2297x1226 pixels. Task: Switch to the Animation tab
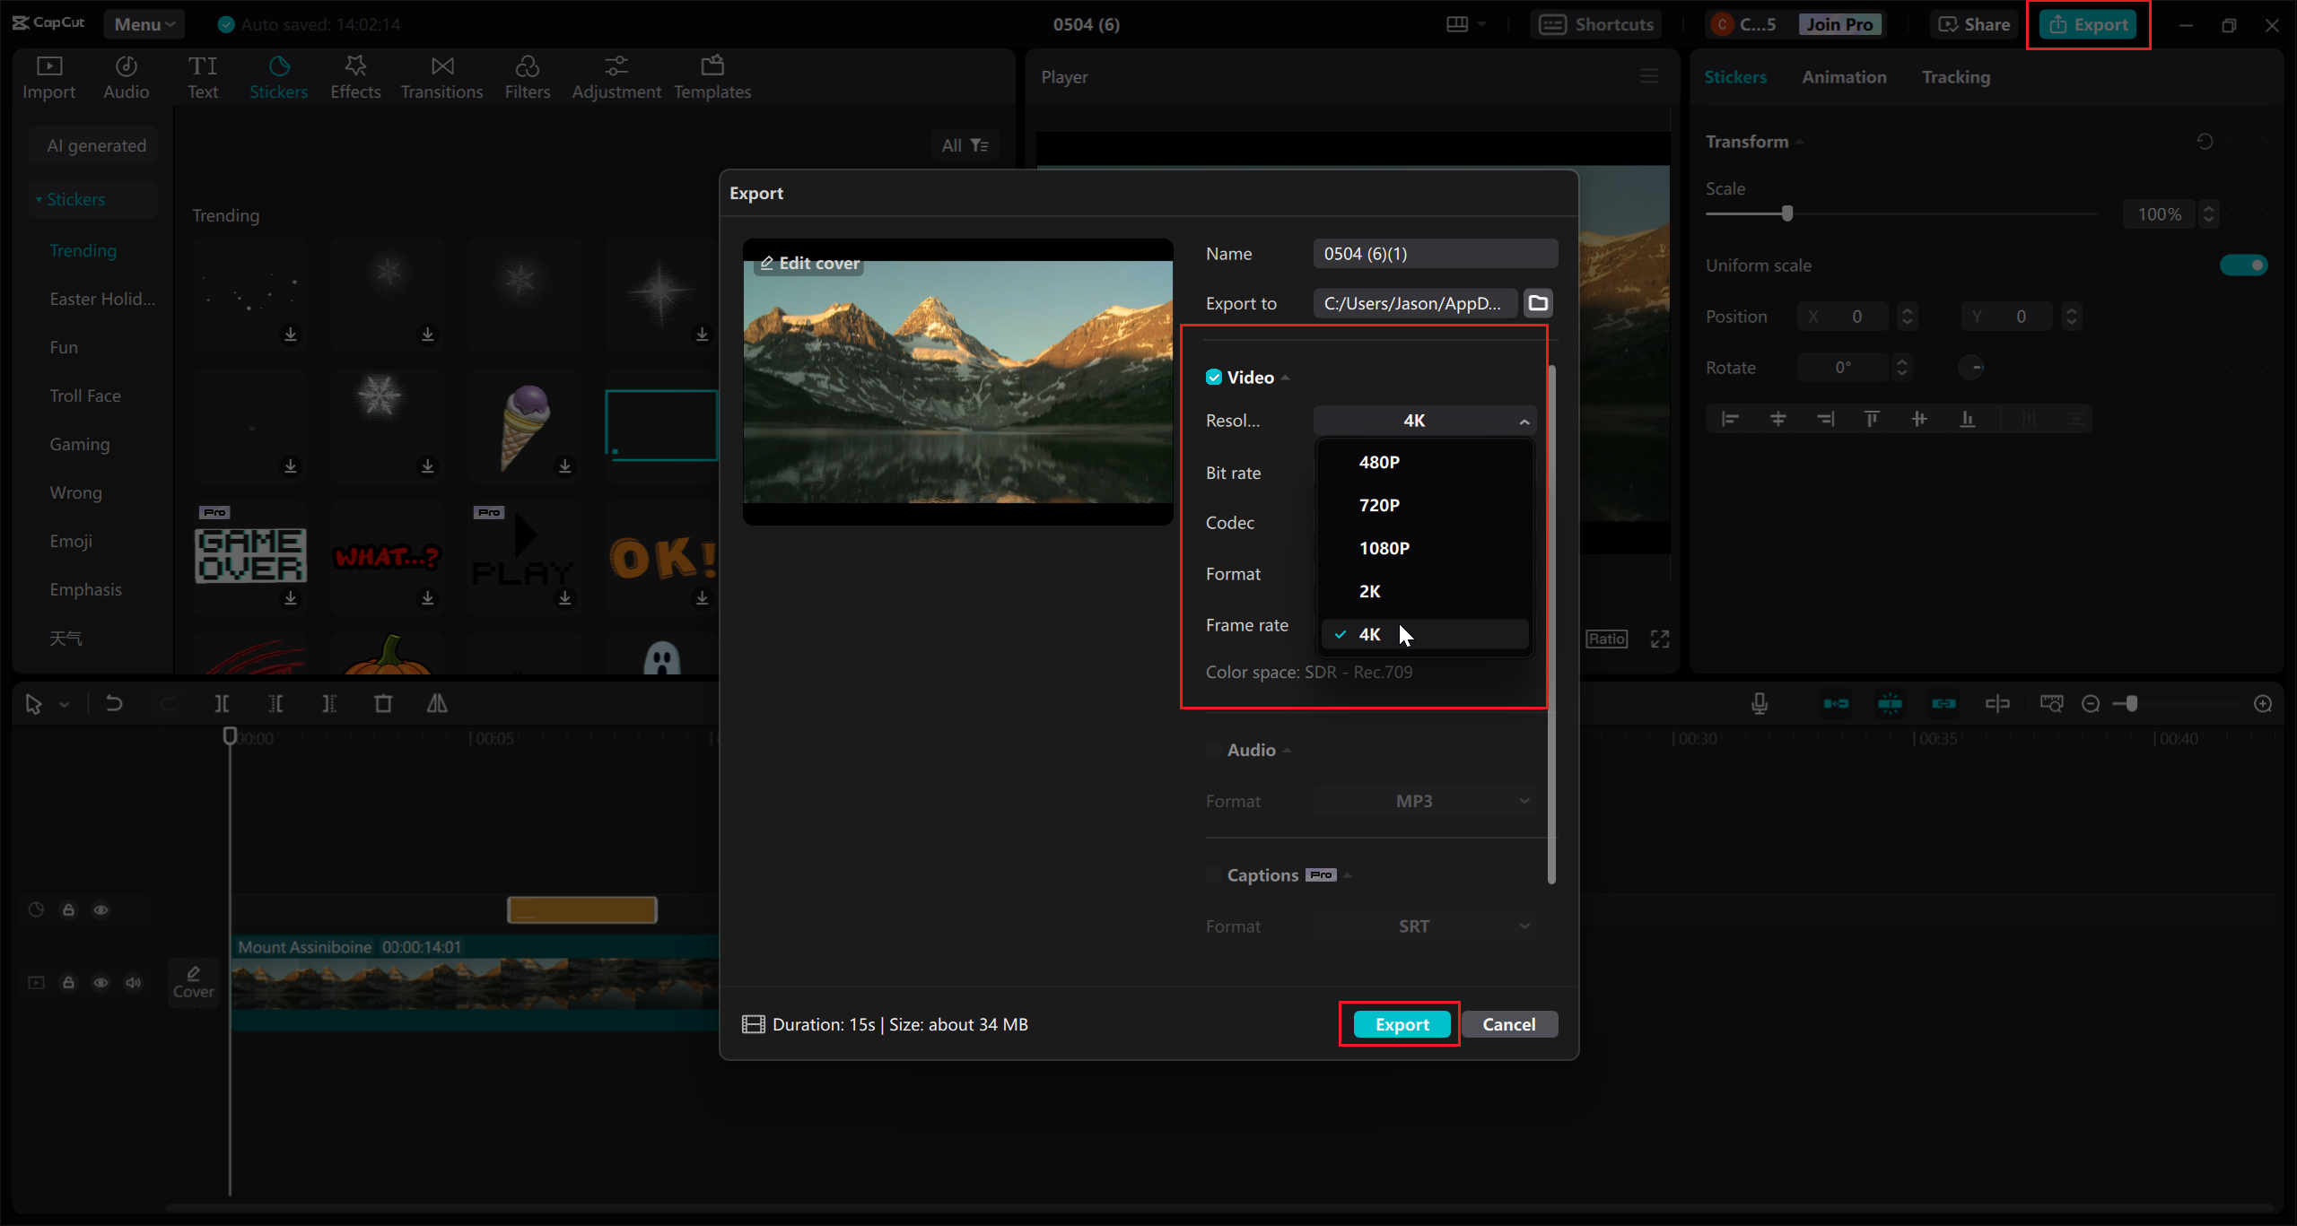point(1843,76)
